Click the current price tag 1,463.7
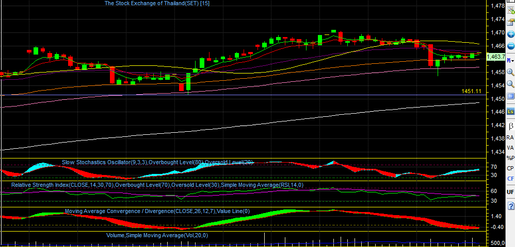The image size is (515, 247). (496, 57)
